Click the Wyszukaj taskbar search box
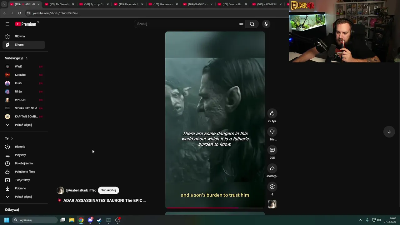The height and width of the screenshot is (225, 400). click(35, 220)
